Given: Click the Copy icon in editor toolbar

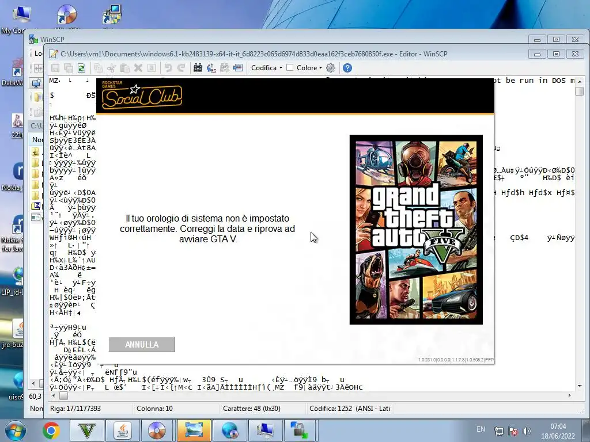Looking at the screenshot, I should (x=98, y=68).
